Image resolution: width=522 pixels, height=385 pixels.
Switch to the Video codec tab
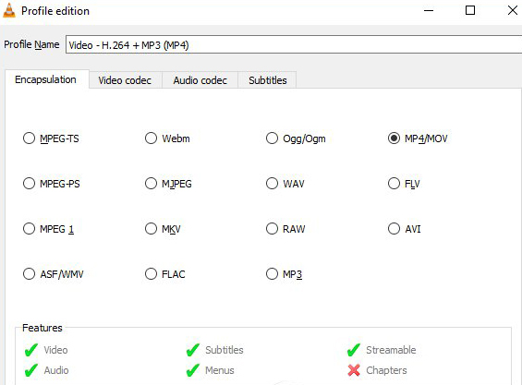[x=125, y=80]
